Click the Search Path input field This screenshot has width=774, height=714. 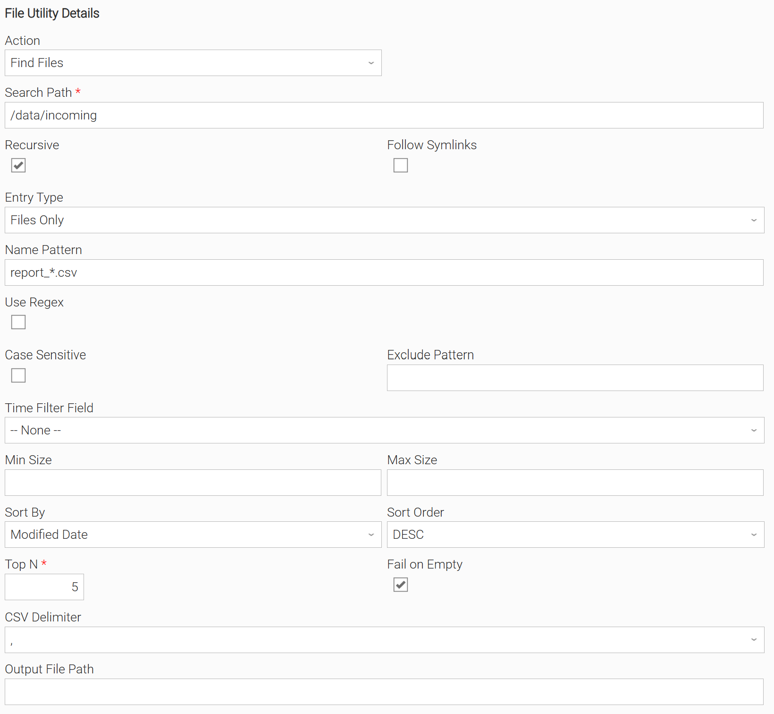pos(384,115)
